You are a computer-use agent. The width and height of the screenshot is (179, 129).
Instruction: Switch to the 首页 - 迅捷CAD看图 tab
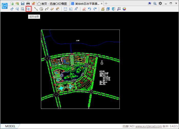click(x=52, y=4)
